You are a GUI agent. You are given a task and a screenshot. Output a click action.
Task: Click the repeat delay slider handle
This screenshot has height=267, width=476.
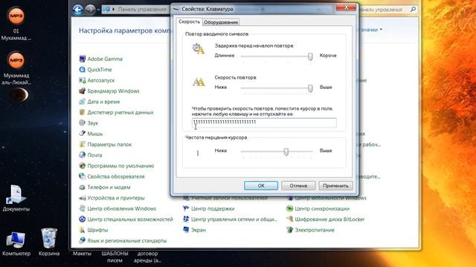[310, 56]
